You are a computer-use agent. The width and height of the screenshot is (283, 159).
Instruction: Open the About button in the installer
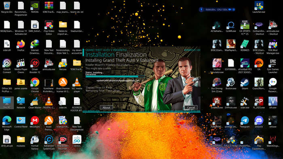tap(106, 107)
